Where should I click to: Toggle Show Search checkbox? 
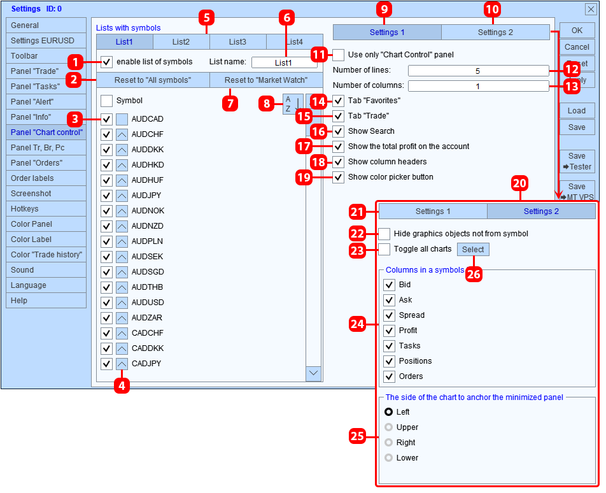[338, 131]
